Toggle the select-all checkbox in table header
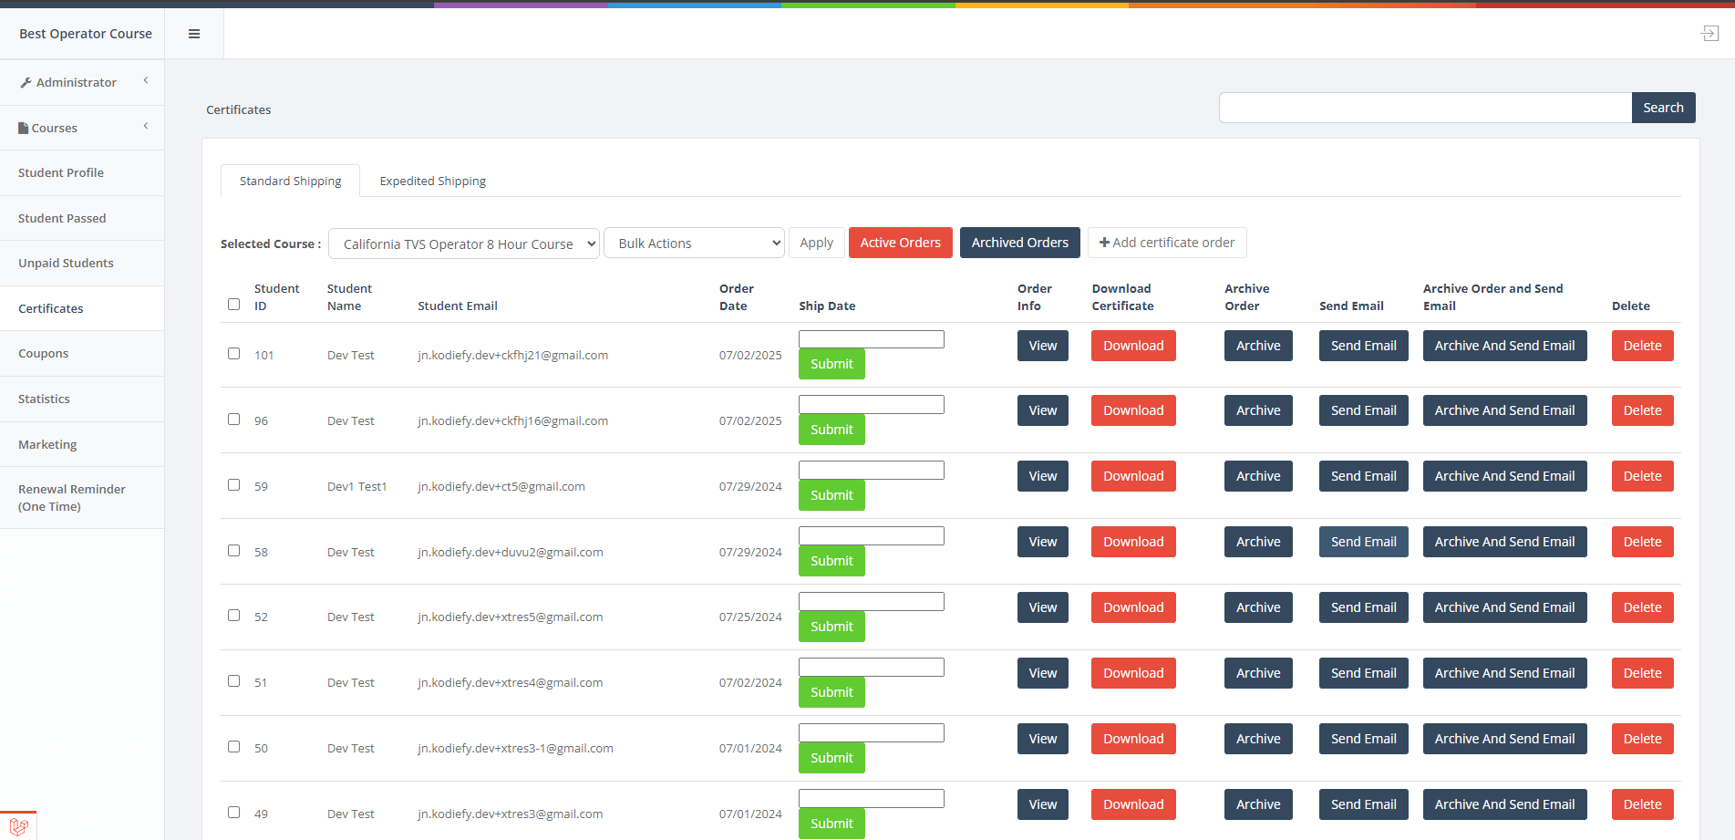This screenshot has width=1735, height=840. coord(234,305)
